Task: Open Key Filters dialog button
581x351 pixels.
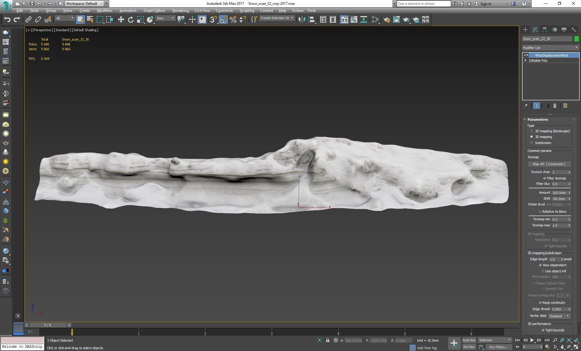Action: pyautogui.click(x=498, y=347)
